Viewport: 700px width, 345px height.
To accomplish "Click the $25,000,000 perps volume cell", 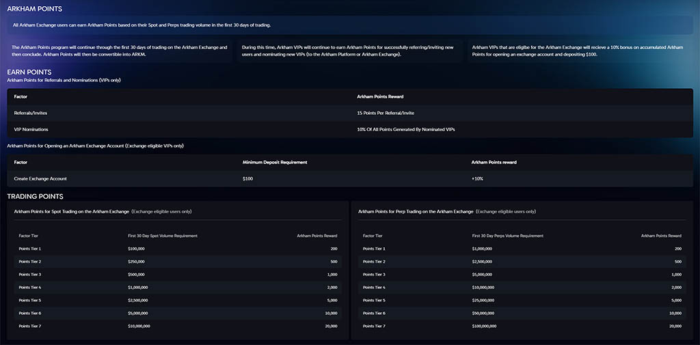I will (x=485, y=300).
